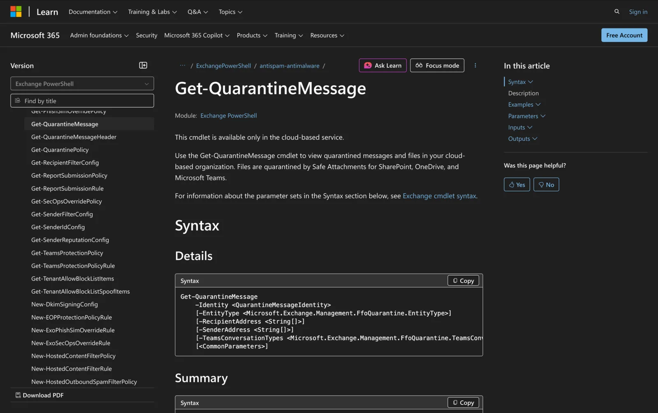Click the Find by title filter field
Screen dimensions: 658x413
click(x=82, y=101)
